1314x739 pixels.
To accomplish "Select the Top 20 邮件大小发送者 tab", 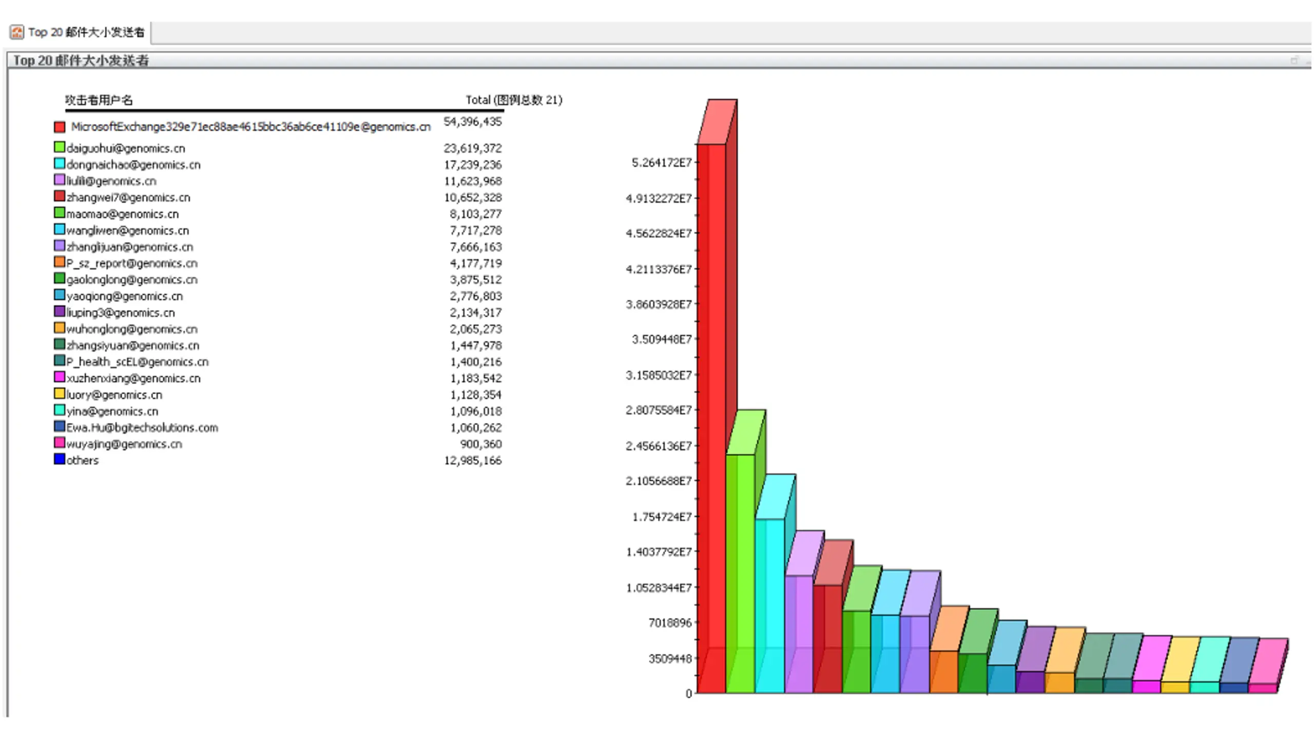I will 78,32.
